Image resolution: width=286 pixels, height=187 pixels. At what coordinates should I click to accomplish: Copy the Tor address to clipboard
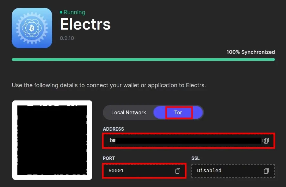(x=266, y=141)
